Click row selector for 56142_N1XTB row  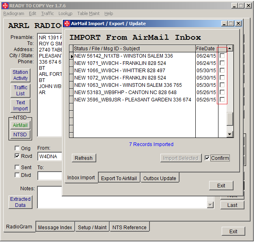[x=71, y=56]
